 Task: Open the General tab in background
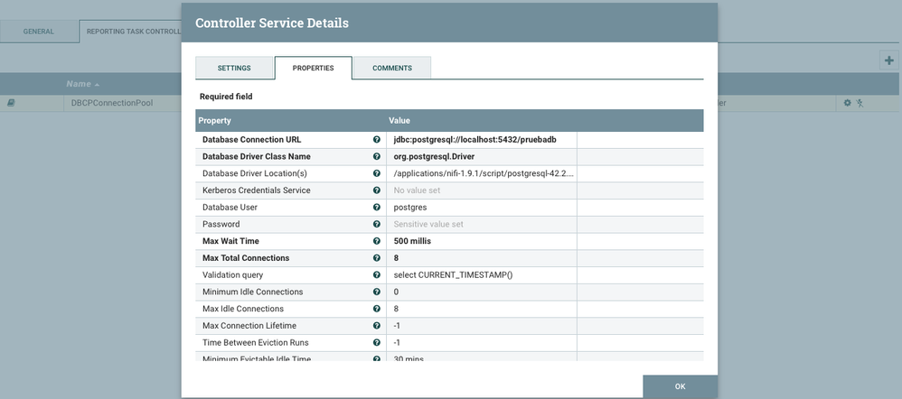tap(38, 32)
